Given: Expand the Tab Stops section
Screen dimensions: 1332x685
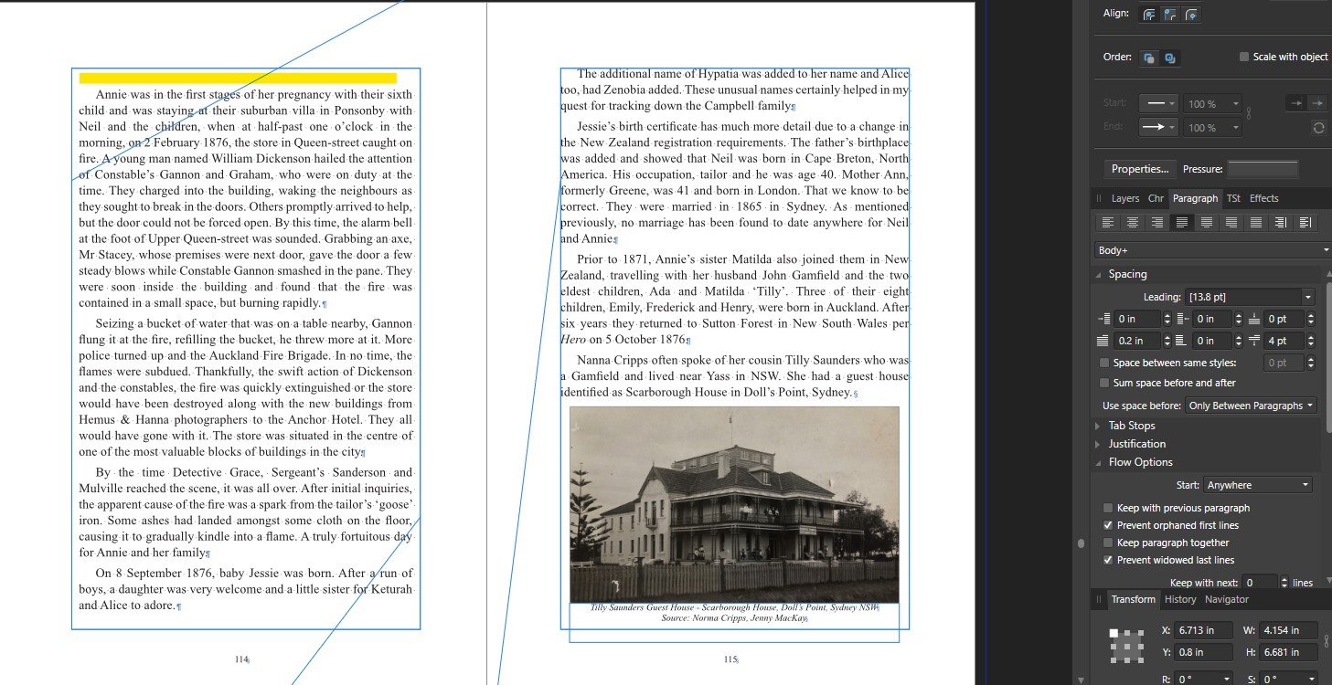Looking at the screenshot, I should (x=1099, y=426).
